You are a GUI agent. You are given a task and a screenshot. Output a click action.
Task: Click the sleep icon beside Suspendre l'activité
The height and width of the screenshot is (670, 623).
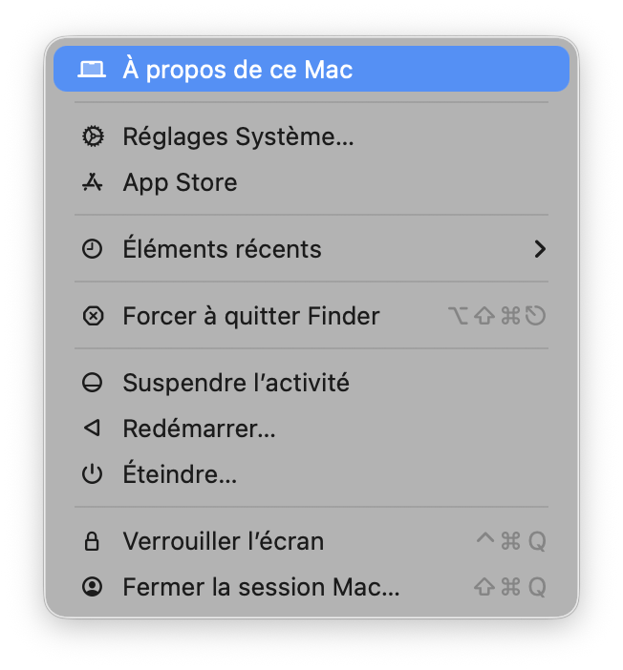click(x=92, y=383)
